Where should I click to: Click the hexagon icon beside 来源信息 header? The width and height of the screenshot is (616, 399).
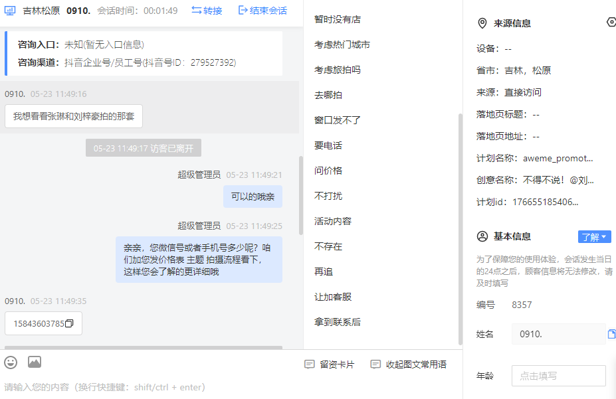611,22
